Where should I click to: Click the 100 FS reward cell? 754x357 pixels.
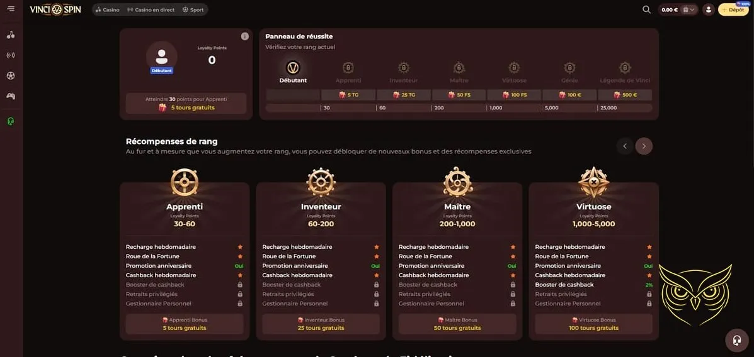(x=515, y=95)
